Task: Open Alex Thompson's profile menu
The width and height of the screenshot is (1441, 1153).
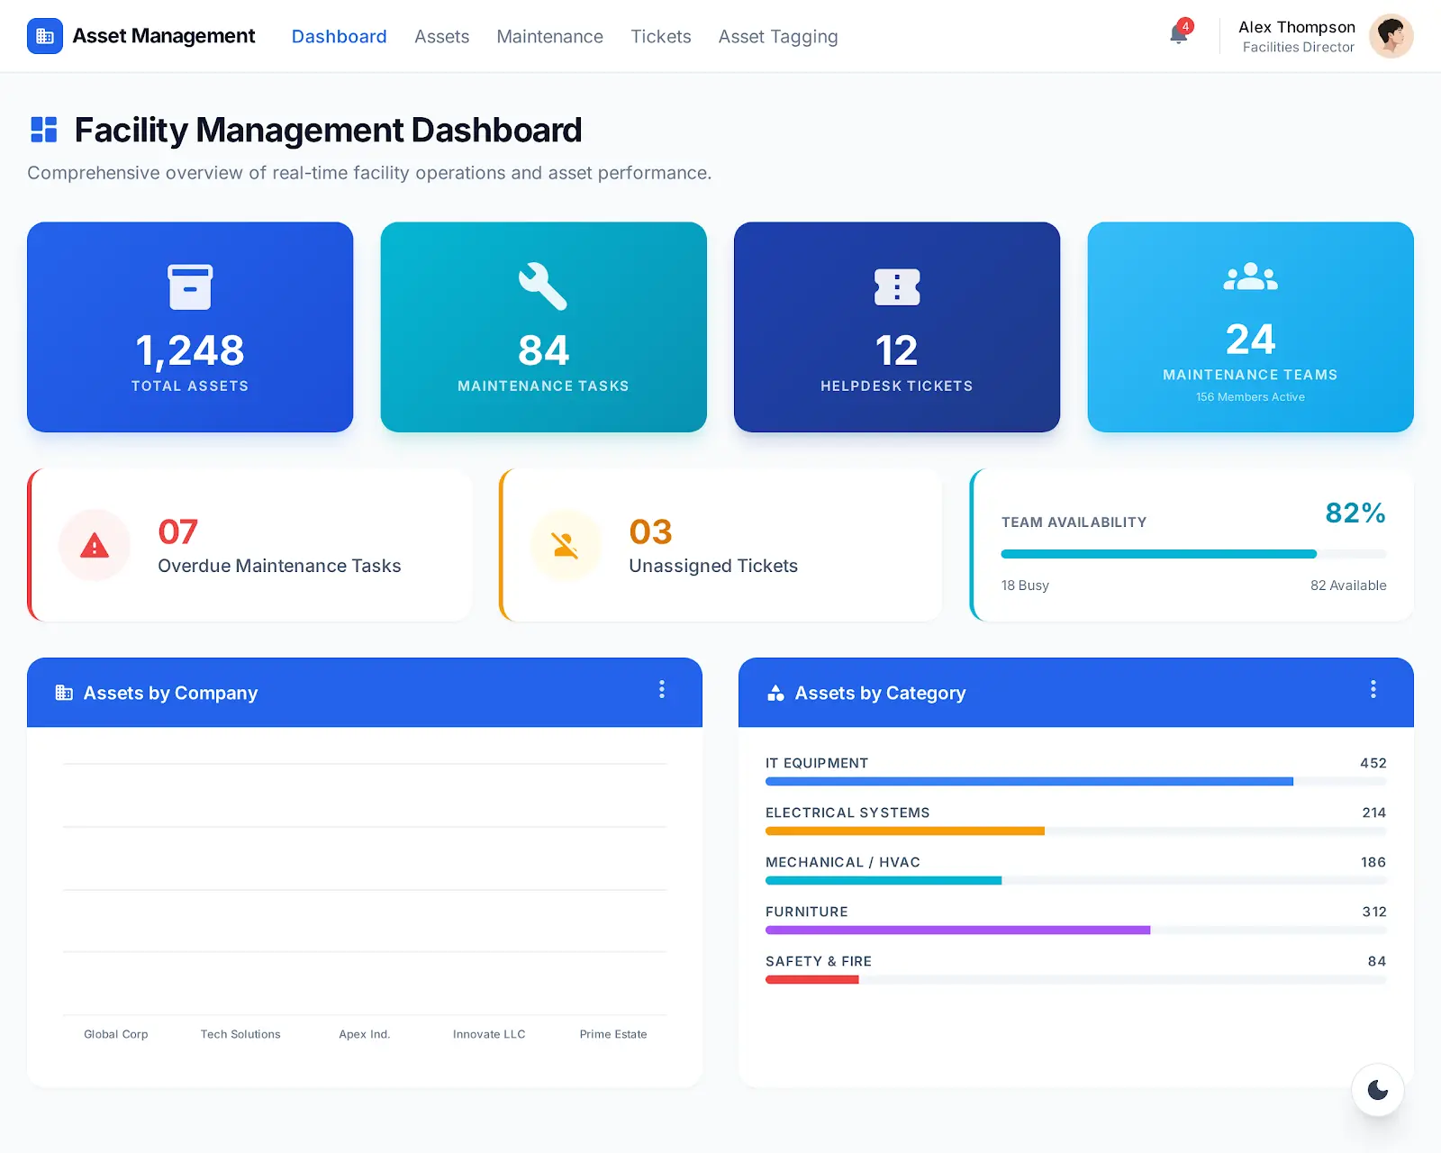Action: pyautogui.click(x=1391, y=36)
